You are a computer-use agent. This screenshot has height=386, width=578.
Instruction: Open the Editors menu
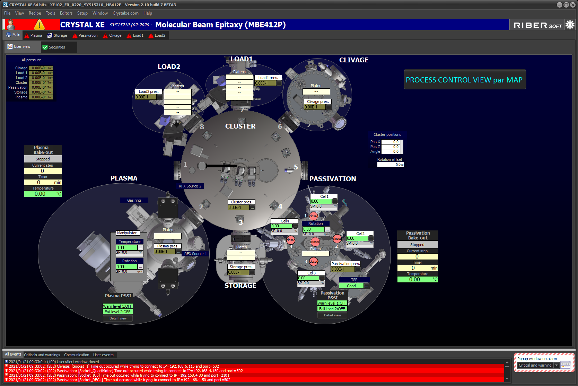pyautogui.click(x=66, y=13)
